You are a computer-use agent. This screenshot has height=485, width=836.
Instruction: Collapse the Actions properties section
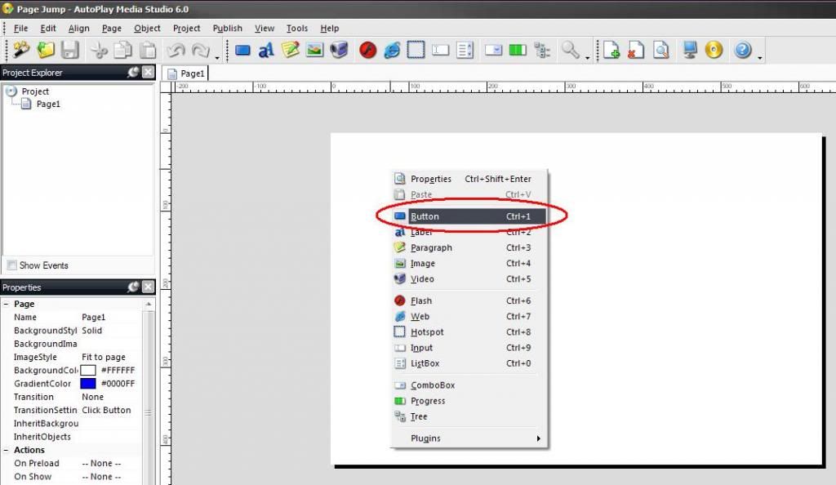[x=7, y=450]
